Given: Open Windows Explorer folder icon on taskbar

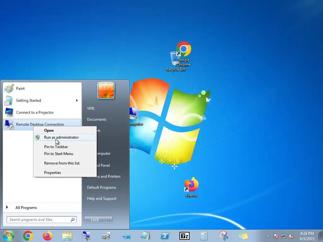Looking at the screenshot, I should point(67,236).
